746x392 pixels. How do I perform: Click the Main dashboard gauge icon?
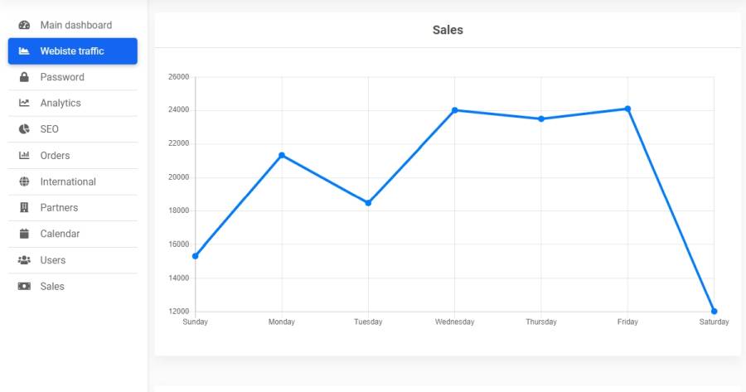[24, 25]
